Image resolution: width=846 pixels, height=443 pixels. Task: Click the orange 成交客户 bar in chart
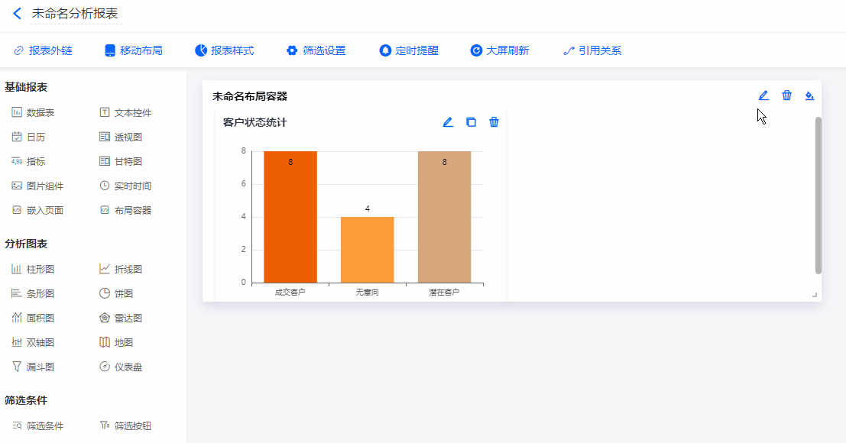coord(290,221)
